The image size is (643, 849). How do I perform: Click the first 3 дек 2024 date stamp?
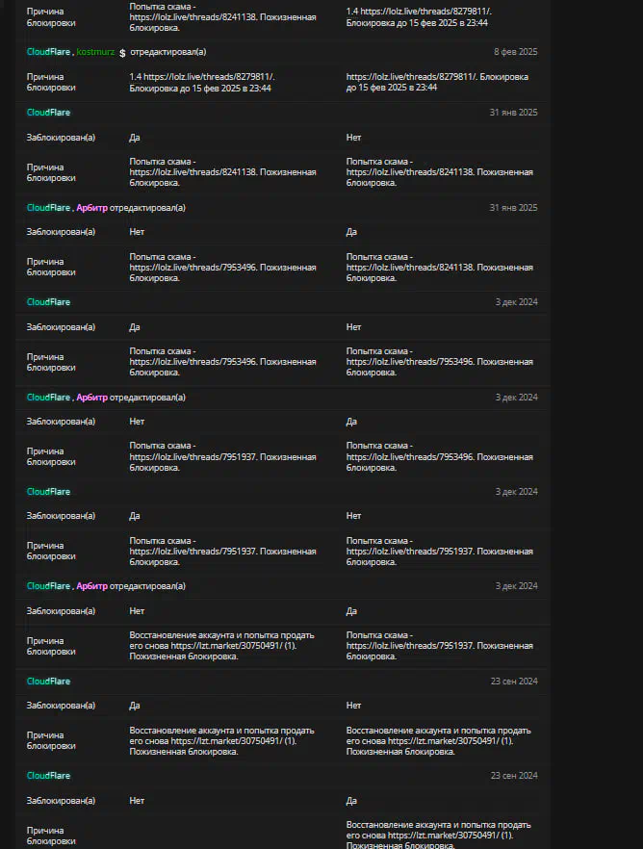point(516,302)
